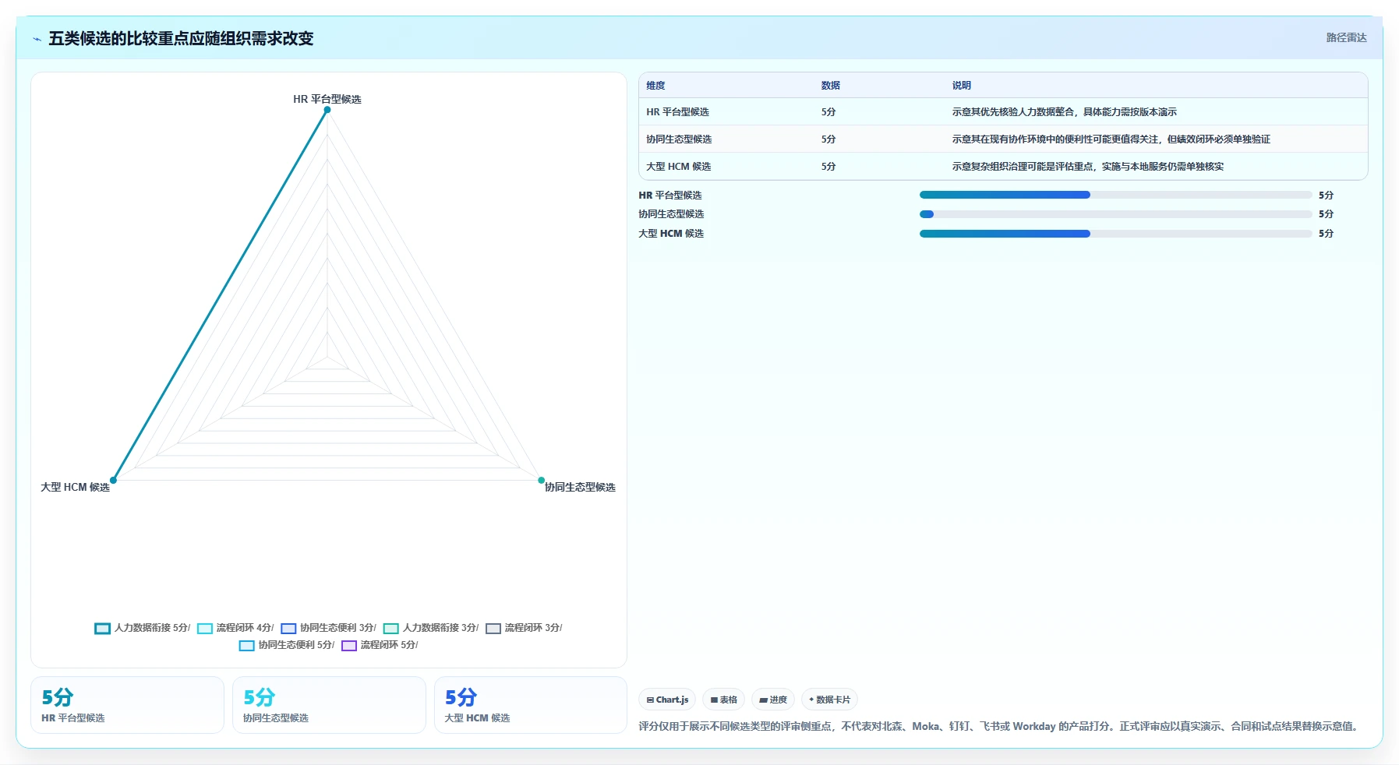Toggle legend dataset 协同生态便利 3分
Image resolution: width=1399 pixels, height=765 pixels.
328,628
